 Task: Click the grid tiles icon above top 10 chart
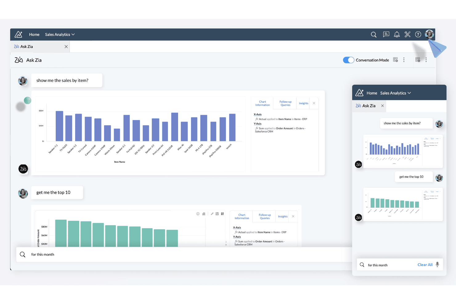(222, 214)
